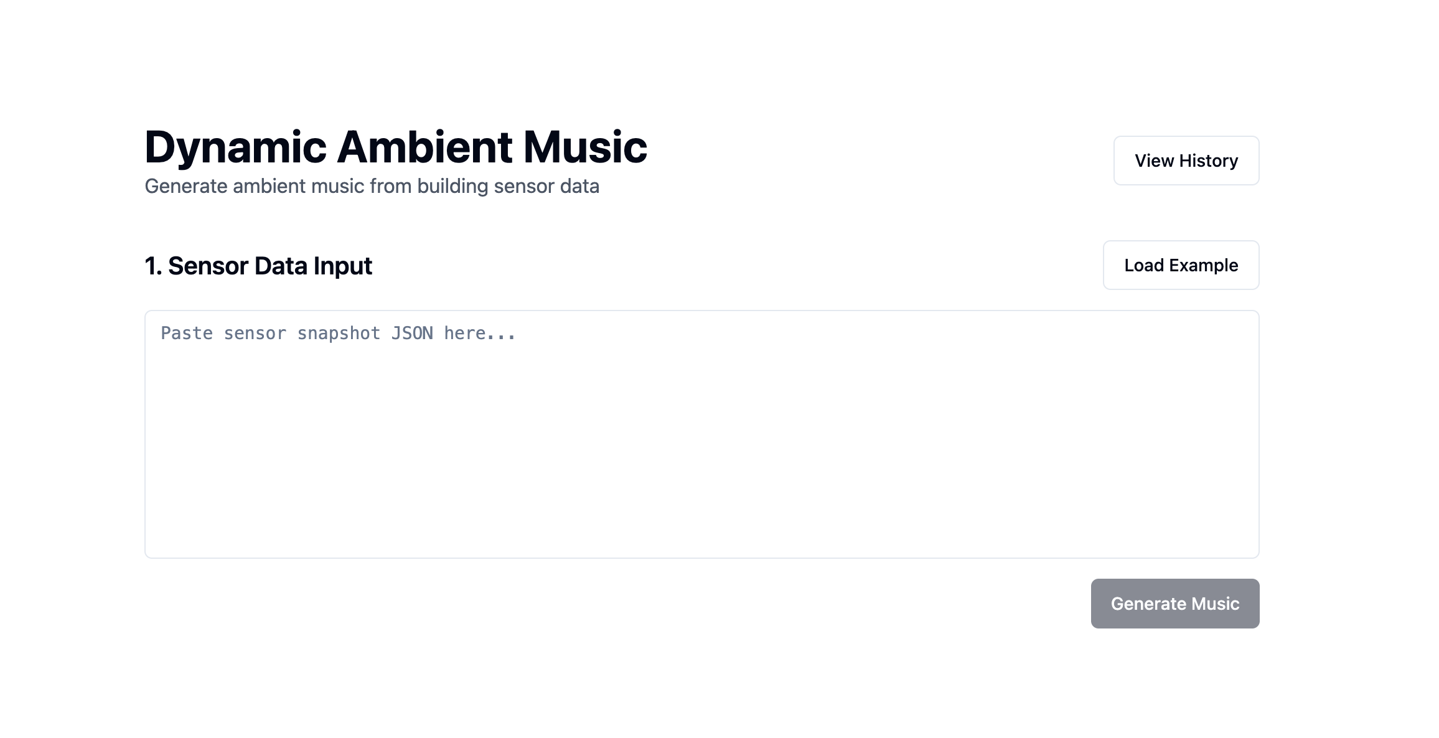Click the Load Example button
Viewport: 1439px width, 738px height.
coord(1181,265)
